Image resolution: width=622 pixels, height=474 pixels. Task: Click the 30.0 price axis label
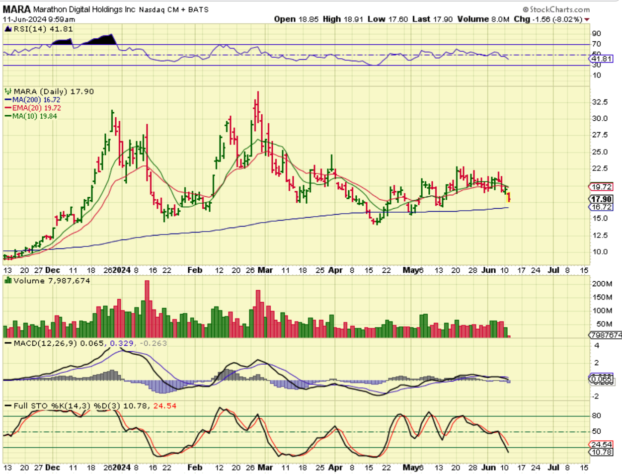600,118
